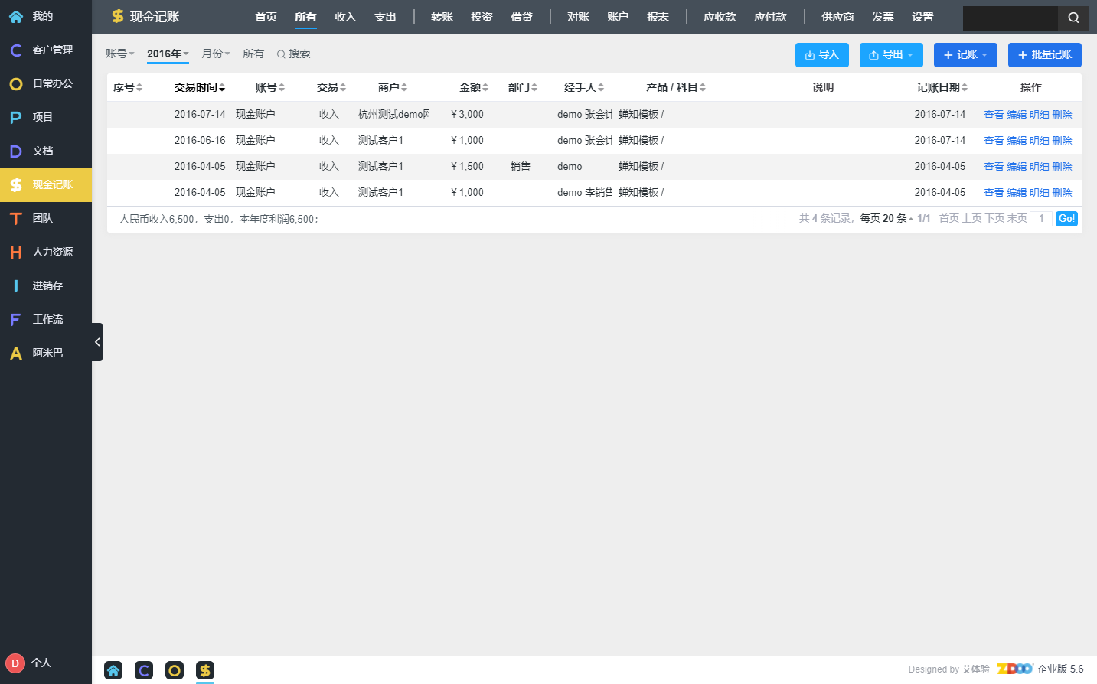Collapse the sidebar with the arrow handle

[97, 342]
